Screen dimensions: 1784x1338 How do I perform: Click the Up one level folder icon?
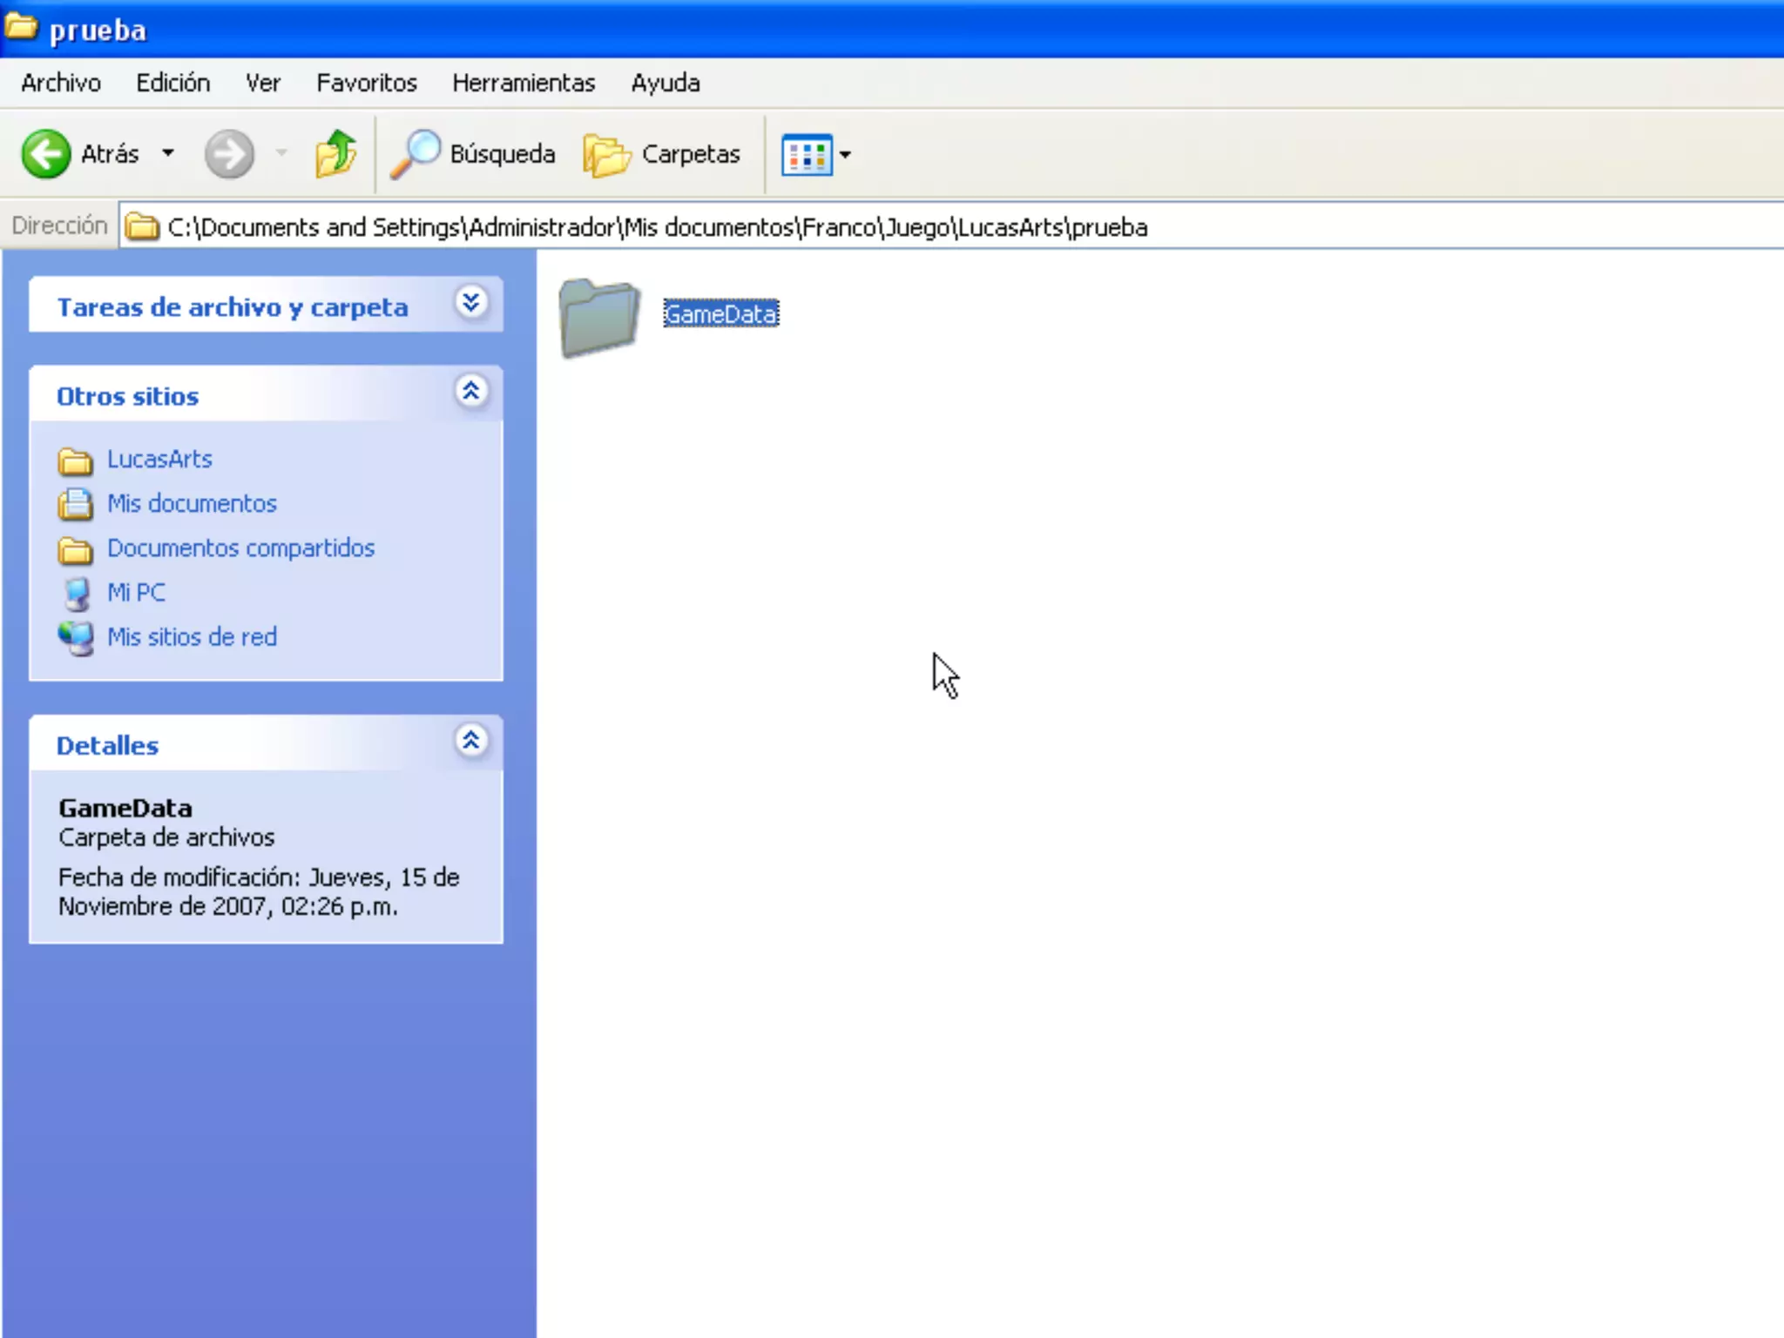pos(335,154)
